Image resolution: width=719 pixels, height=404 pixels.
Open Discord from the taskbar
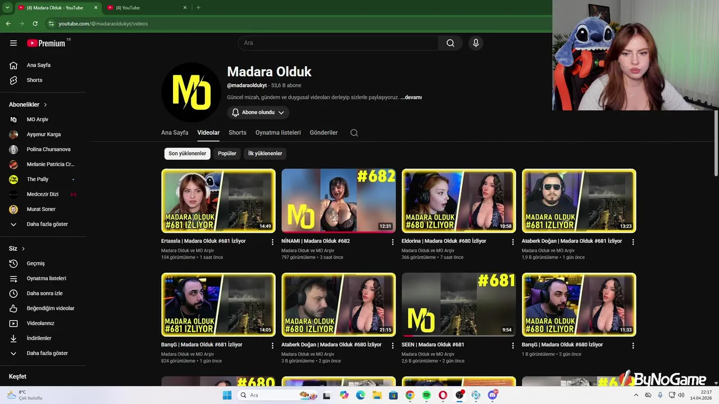(x=493, y=395)
